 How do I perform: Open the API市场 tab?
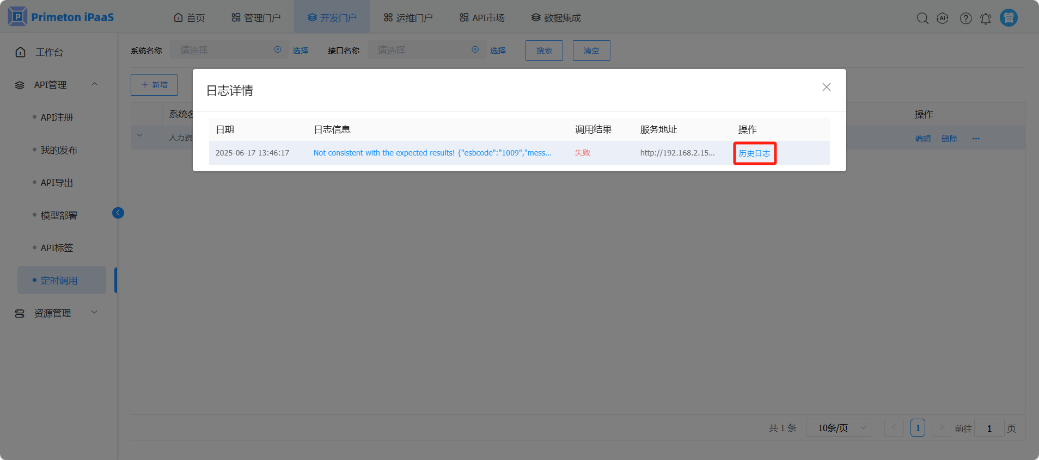482,18
